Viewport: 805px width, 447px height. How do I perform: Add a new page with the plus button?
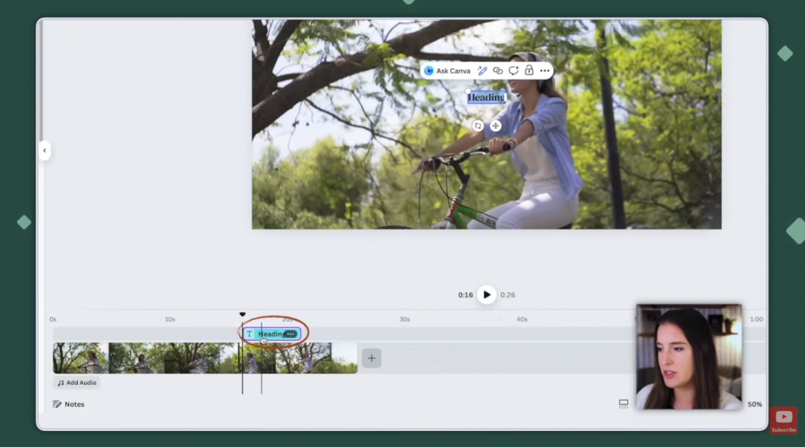click(371, 358)
